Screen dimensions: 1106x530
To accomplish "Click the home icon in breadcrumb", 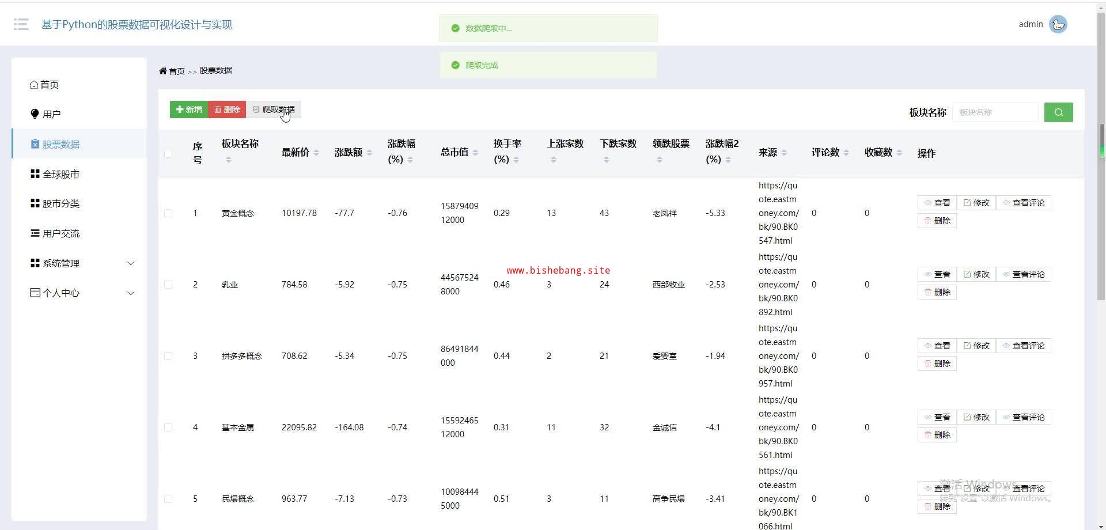I will [x=163, y=71].
